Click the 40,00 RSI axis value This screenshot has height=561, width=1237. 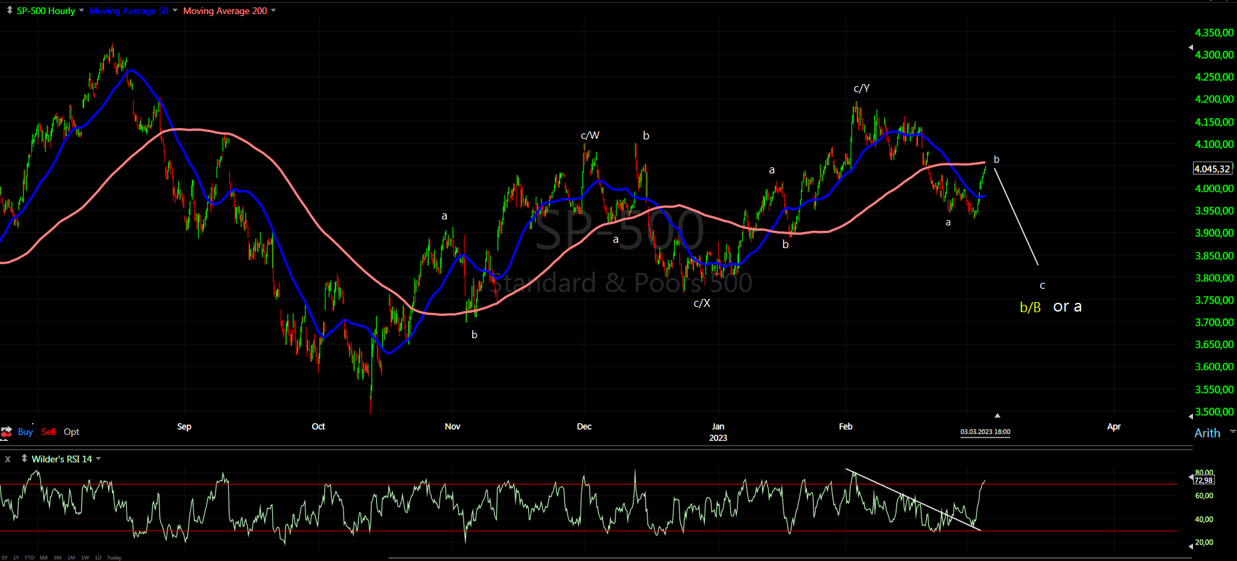(x=1204, y=519)
